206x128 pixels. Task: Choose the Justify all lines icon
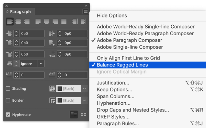tap(64, 21)
